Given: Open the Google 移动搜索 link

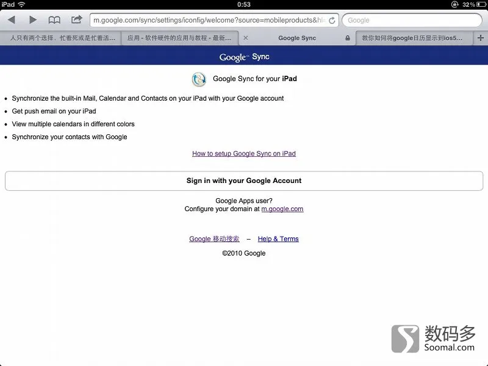Looking at the screenshot, I should tap(215, 239).
